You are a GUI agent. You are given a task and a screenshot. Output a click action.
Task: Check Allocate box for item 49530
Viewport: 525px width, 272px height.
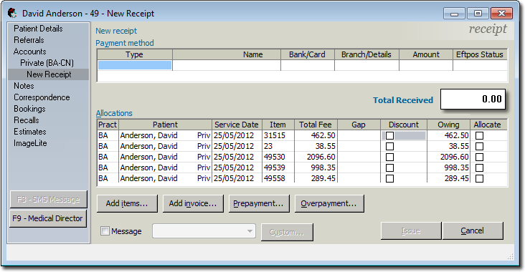click(480, 157)
